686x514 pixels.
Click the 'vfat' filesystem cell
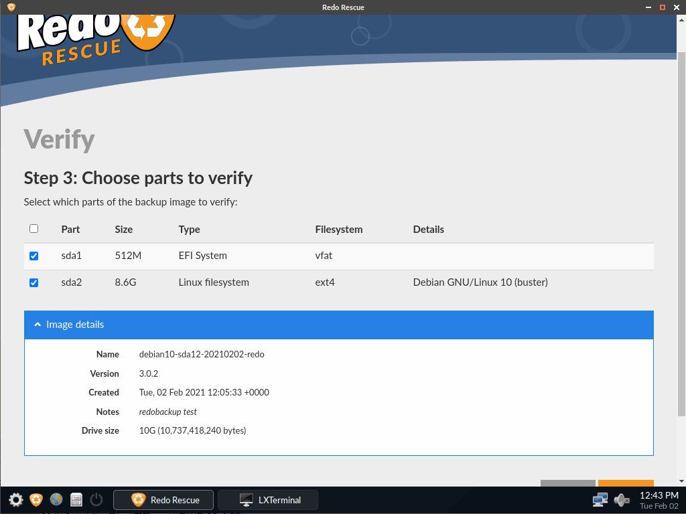tap(324, 256)
